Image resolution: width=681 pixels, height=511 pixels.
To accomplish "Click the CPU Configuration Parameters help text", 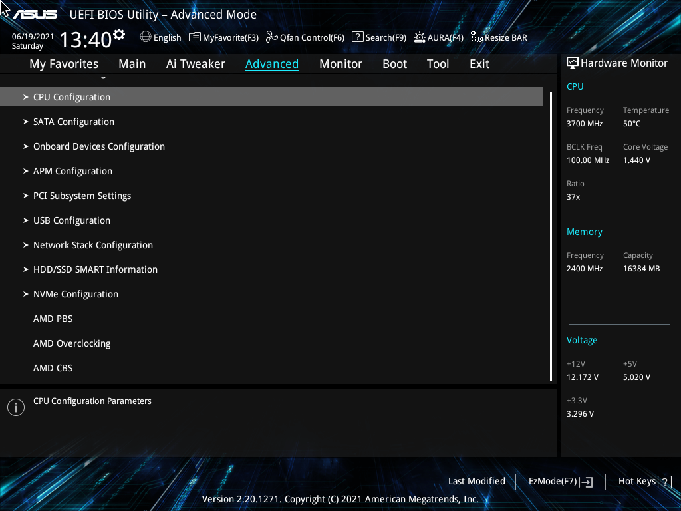I will coord(92,401).
